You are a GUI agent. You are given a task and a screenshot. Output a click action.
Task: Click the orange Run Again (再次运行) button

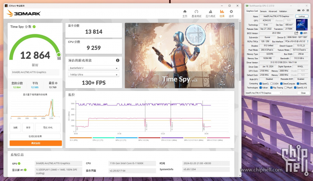pos(36,143)
